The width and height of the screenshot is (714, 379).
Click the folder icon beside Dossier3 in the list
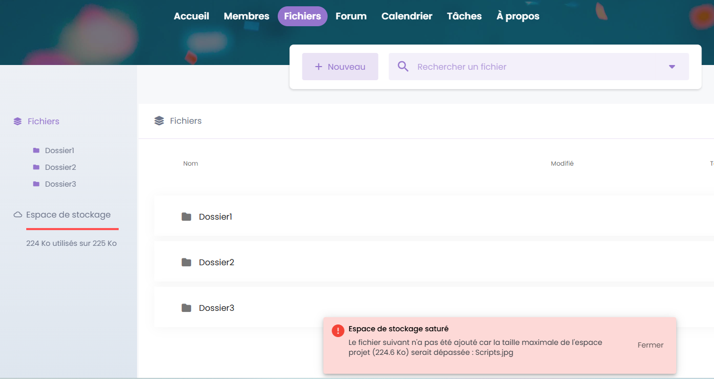(186, 308)
